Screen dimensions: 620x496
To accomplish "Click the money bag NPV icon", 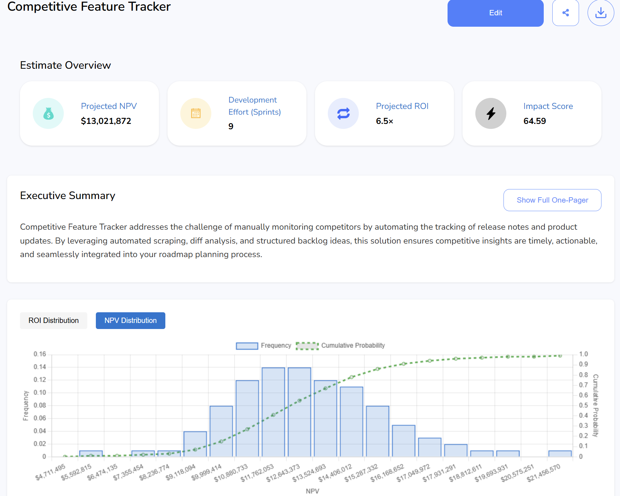I will pyautogui.click(x=48, y=114).
